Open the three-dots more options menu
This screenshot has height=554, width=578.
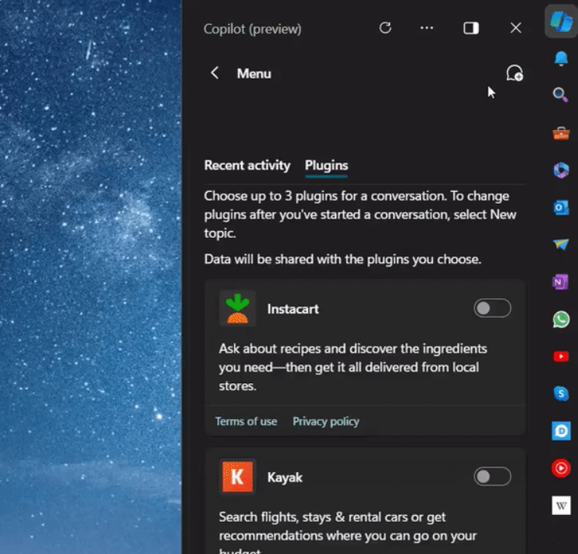tap(427, 28)
